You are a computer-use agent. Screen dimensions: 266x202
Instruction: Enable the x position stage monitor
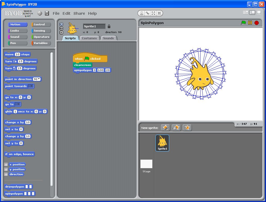point(6,164)
